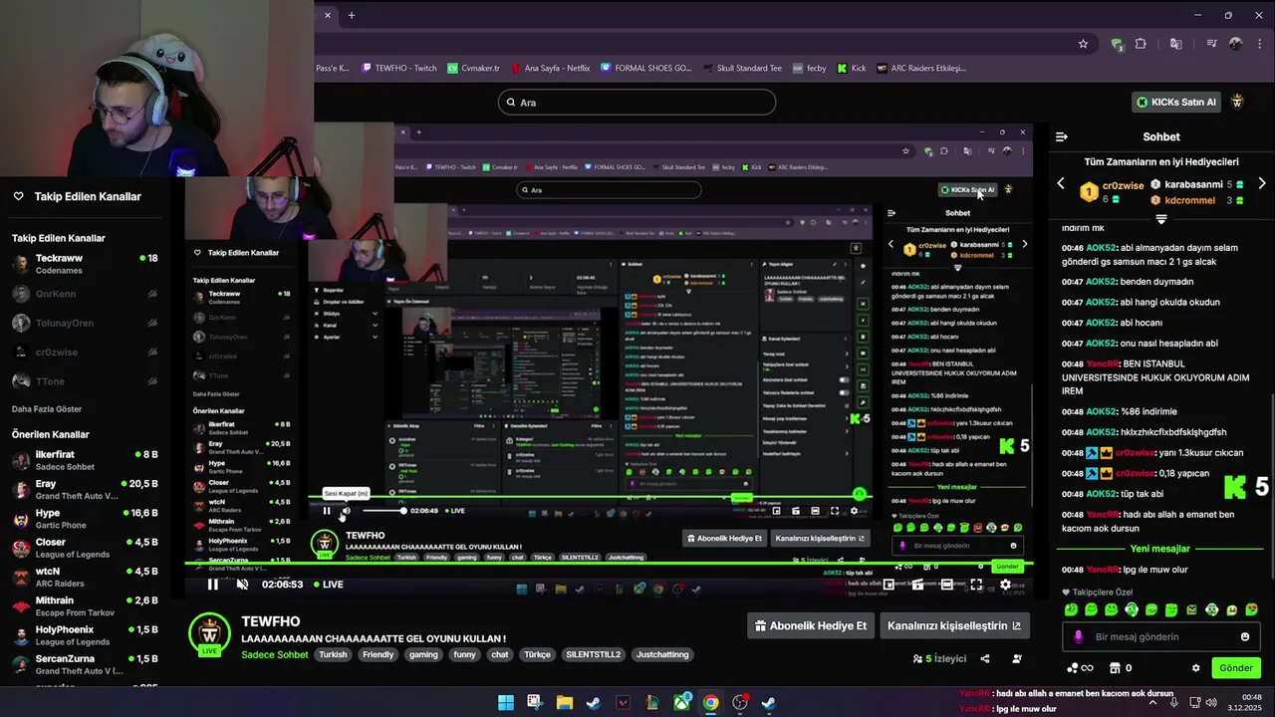1275x717 pixels.
Task: Open Google Translate icon in toolbar
Action: (x=1176, y=44)
